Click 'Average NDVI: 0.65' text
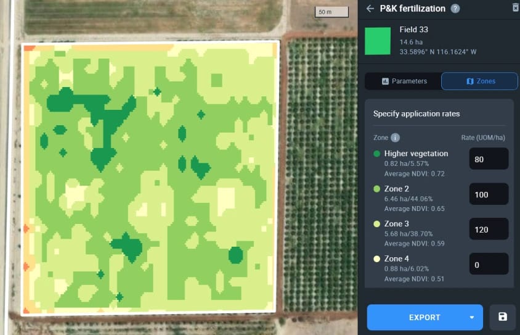This screenshot has height=335, width=520. [x=414, y=209]
